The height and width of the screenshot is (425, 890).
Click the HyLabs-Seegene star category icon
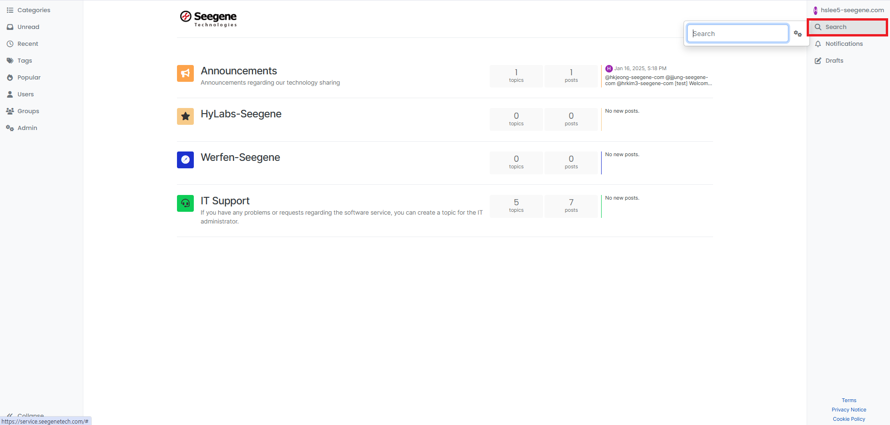185,116
